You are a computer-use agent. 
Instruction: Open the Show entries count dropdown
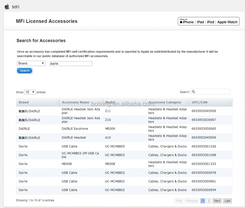[x=30, y=92]
